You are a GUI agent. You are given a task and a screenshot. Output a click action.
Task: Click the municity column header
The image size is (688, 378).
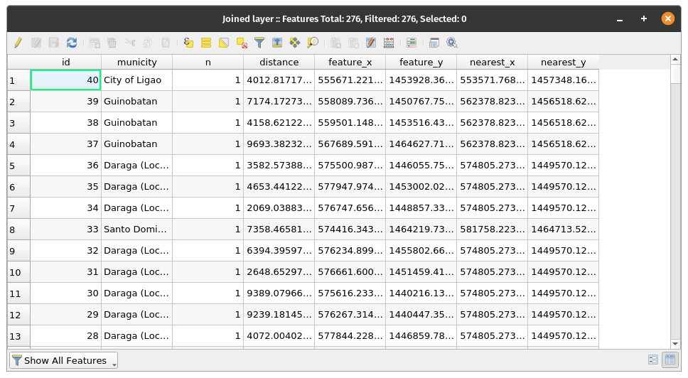[x=136, y=62]
